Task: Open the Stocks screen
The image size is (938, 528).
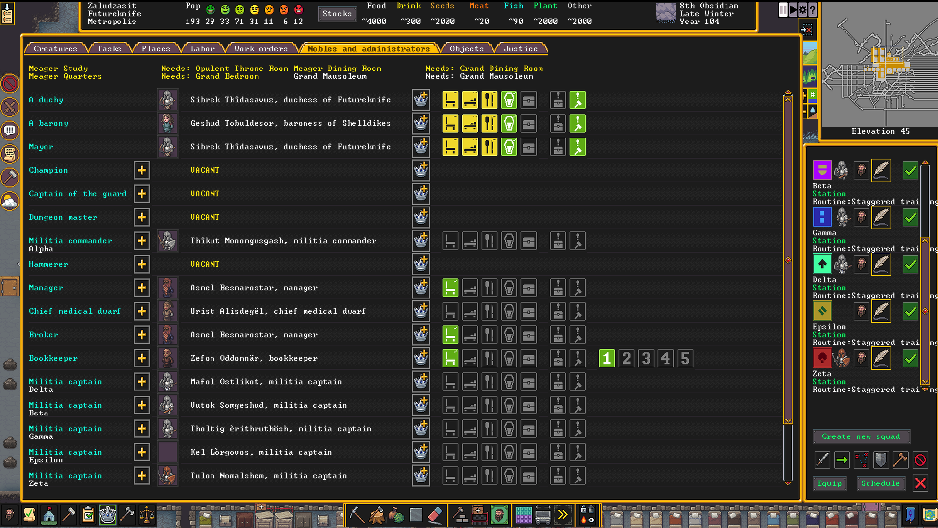Action: (337, 14)
